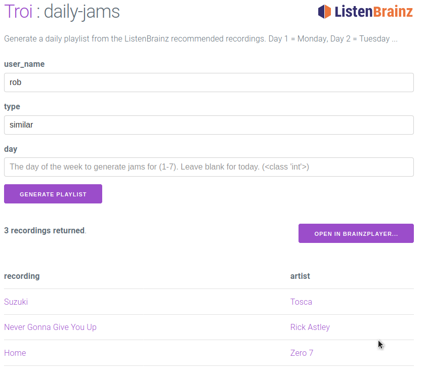Click the day field label
This screenshot has width=425, height=373.
[11, 149]
